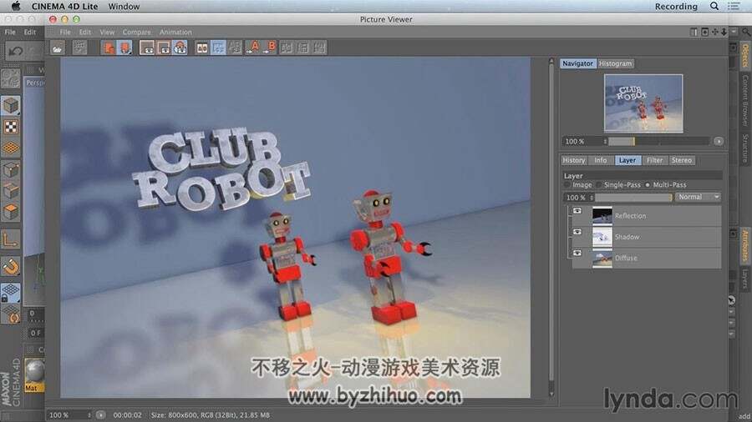The image size is (752, 422).
Task: Select the Edges mode cube icon
Action: (11, 190)
